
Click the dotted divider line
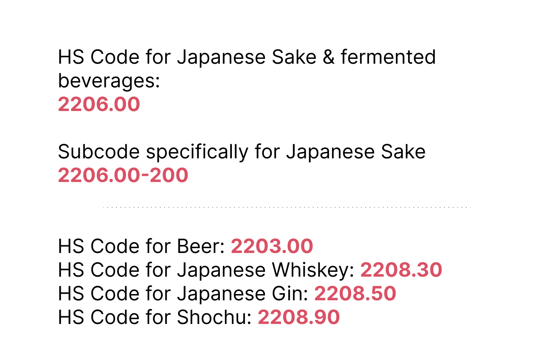point(287,207)
